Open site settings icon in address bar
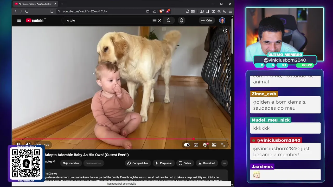This screenshot has height=187, width=333. pos(59,11)
